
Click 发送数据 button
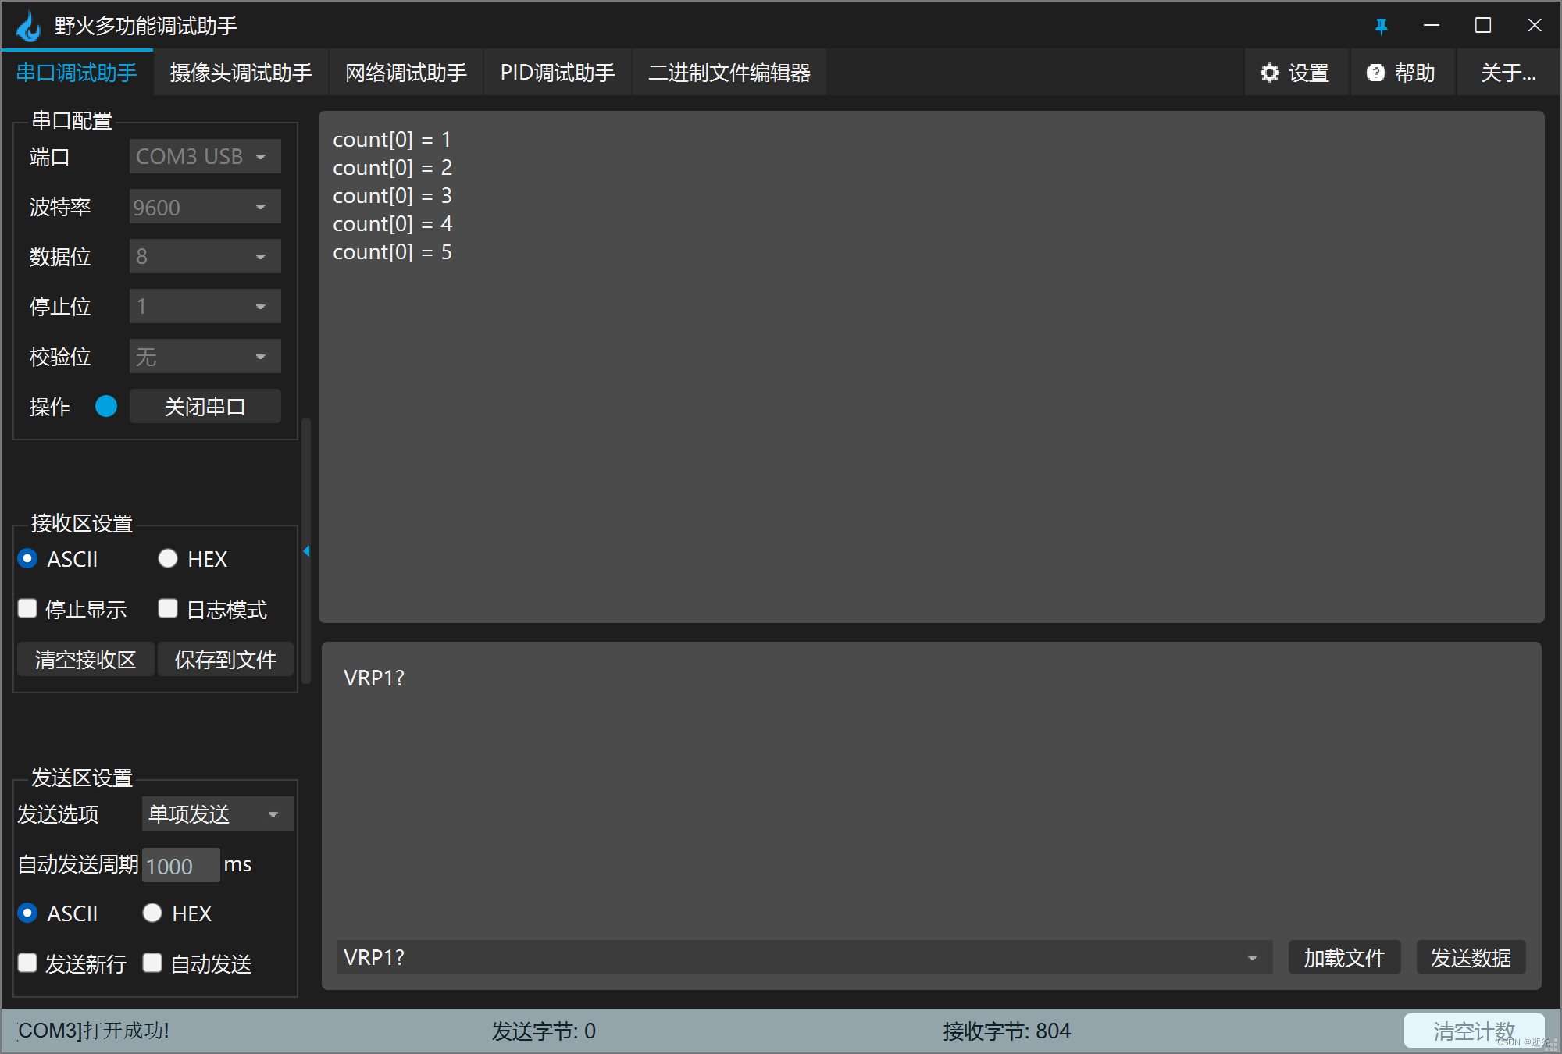click(x=1471, y=958)
